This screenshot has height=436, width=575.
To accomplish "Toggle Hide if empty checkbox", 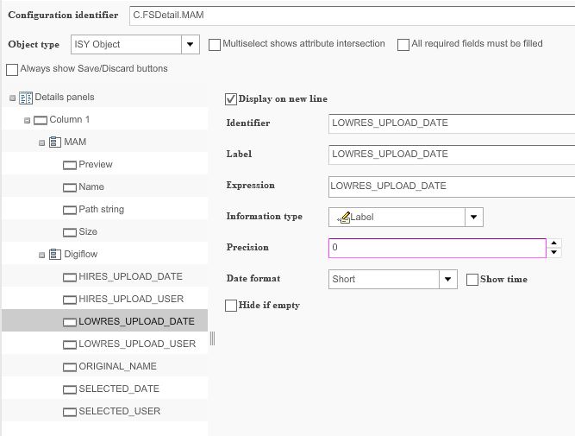I will (231, 306).
